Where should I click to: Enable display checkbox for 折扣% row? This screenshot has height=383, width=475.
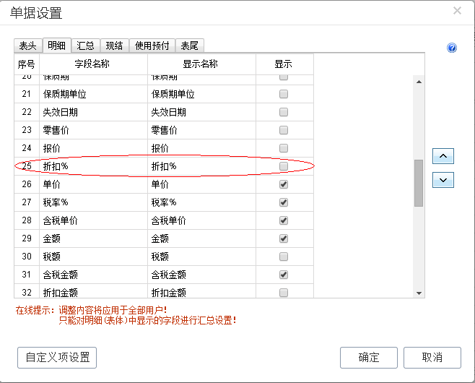click(284, 167)
